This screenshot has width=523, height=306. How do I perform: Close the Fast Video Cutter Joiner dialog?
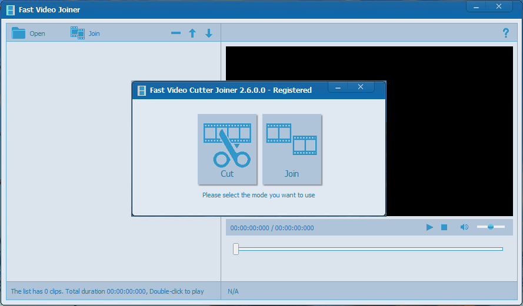(361, 87)
